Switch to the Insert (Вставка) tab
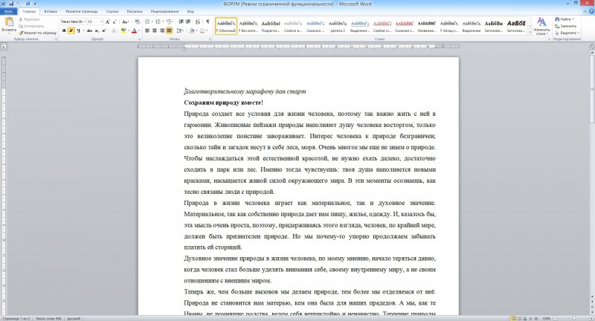595x321 pixels. tap(51, 11)
